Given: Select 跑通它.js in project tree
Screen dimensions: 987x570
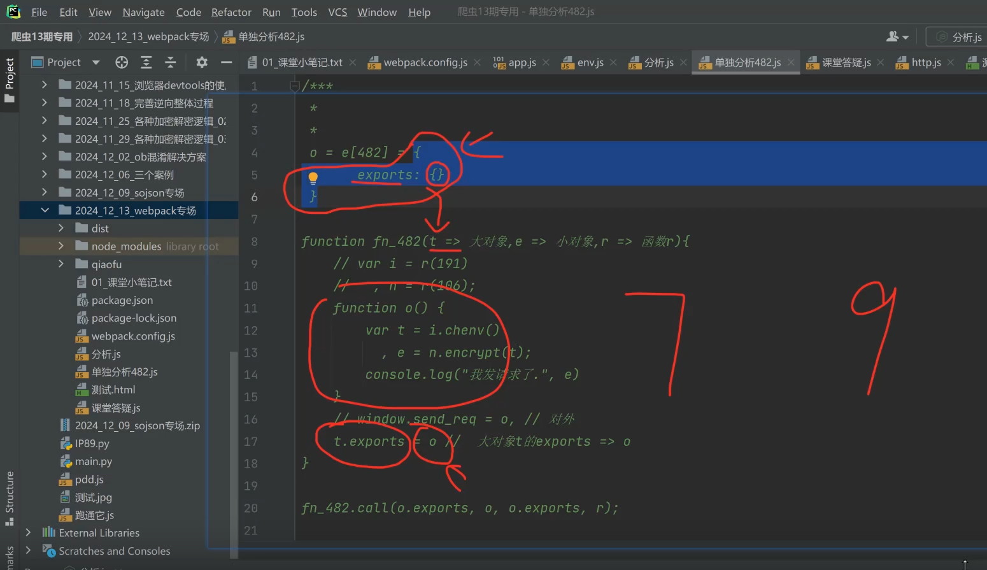Looking at the screenshot, I should tap(94, 515).
